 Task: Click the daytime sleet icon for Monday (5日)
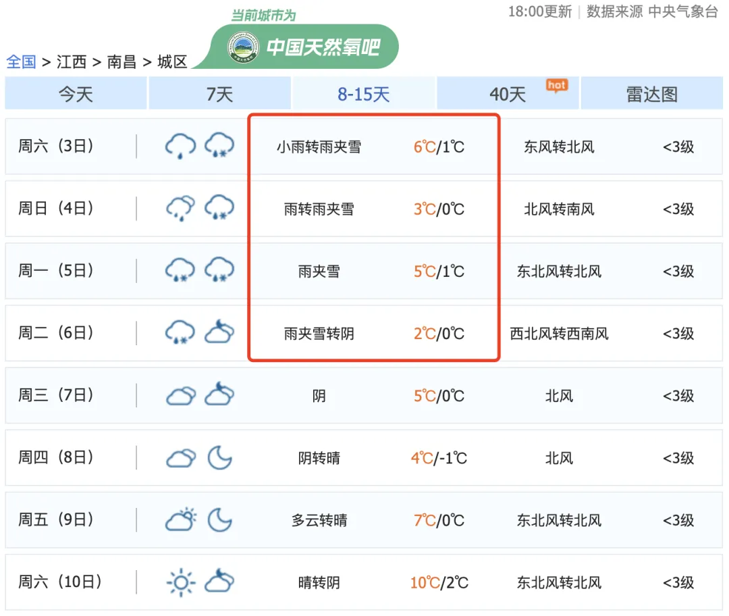tap(180, 271)
